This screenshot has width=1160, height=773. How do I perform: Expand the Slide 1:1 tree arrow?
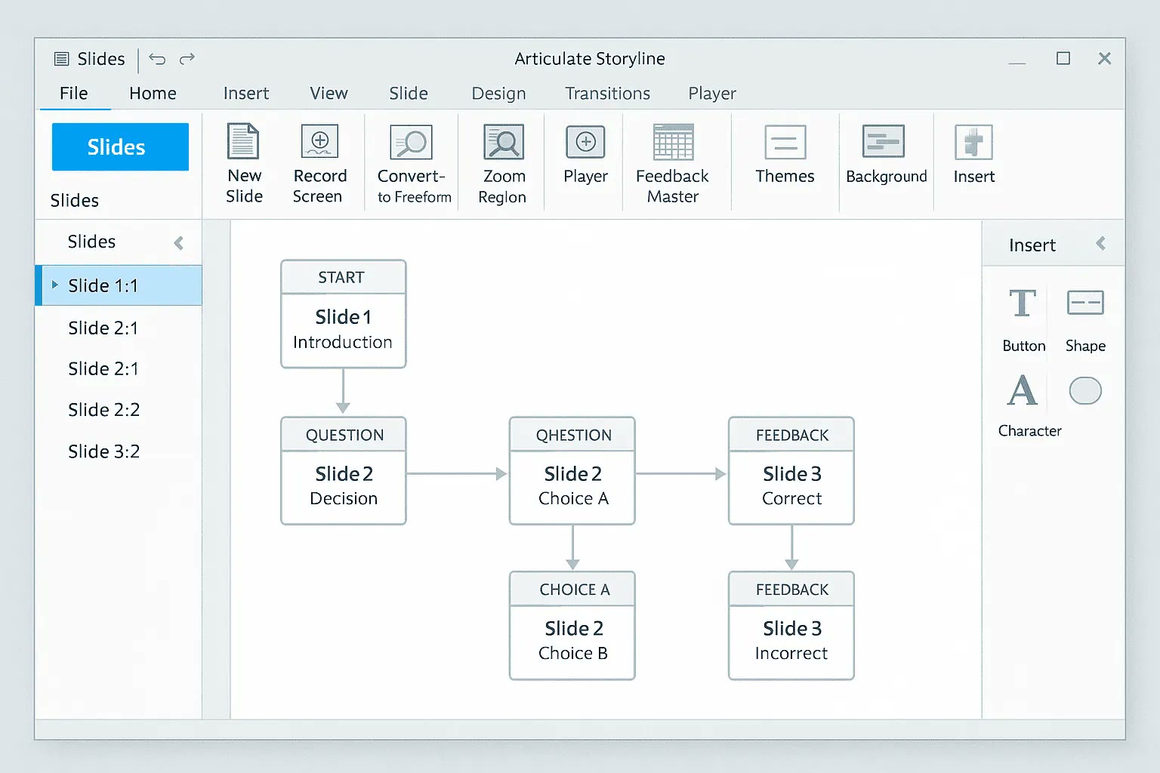point(54,285)
